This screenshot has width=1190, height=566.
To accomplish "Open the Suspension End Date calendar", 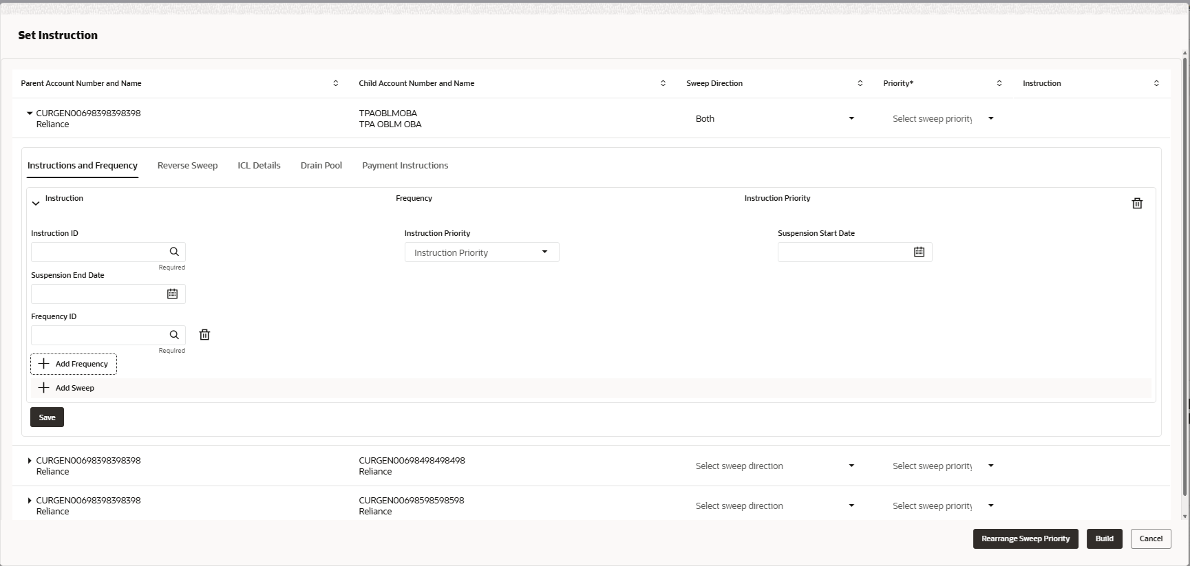I will [172, 294].
